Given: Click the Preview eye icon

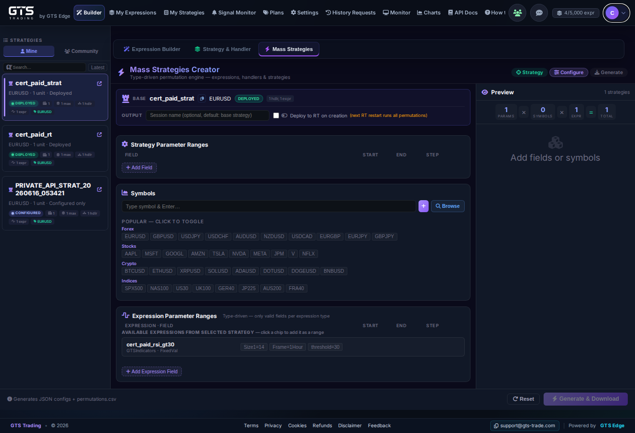Looking at the screenshot, I should (x=485, y=92).
